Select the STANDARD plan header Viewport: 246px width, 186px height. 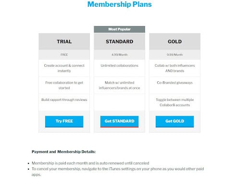120,42
